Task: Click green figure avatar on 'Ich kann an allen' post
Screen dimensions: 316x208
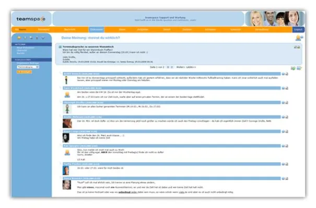Action: (67, 109)
